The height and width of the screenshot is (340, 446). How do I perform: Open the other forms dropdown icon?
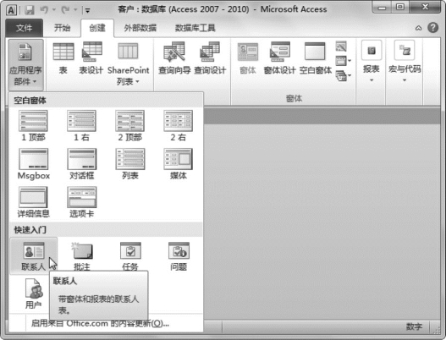click(x=344, y=75)
